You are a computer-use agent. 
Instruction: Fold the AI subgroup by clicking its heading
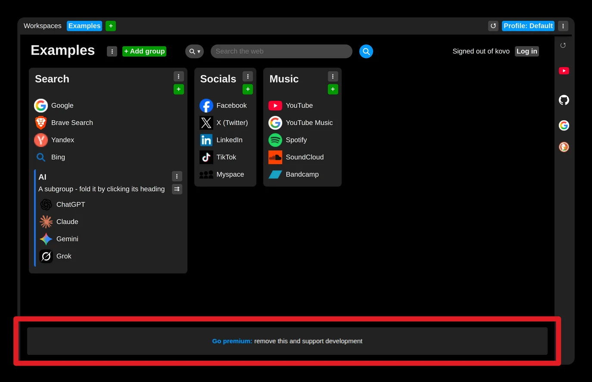pos(42,177)
